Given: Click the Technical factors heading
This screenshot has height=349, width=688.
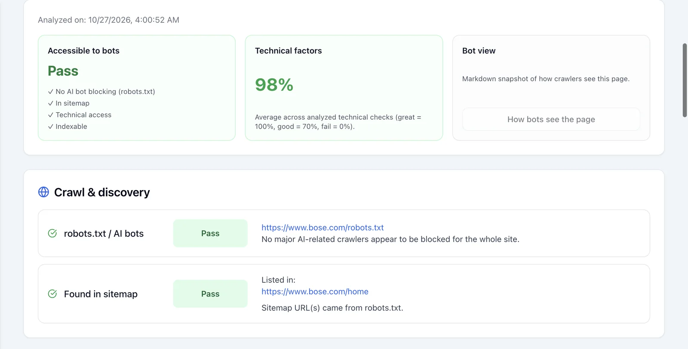Looking at the screenshot, I should click(288, 51).
